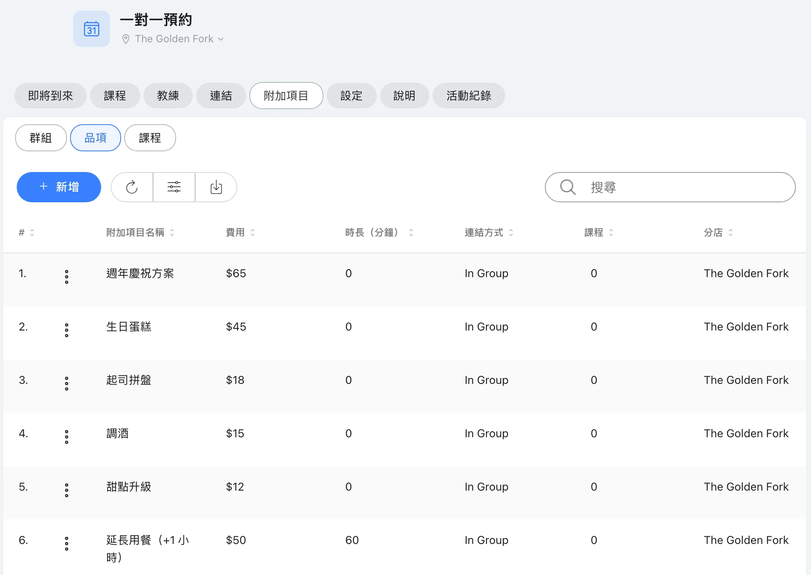
Task: Open the 設定 tab
Action: [351, 96]
